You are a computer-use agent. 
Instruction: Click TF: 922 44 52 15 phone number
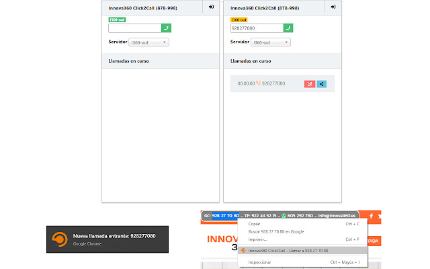pyautogui.click(x=260, y=216)
